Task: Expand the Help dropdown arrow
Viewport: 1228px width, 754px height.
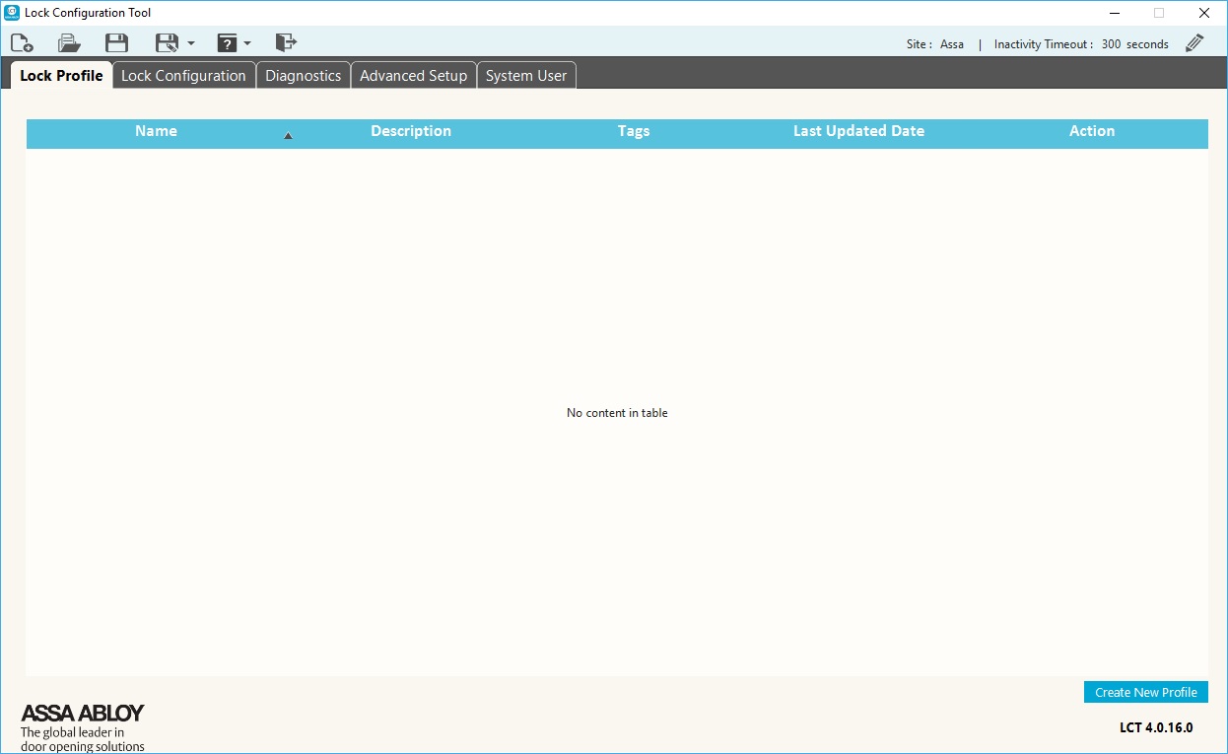Action: click(x=247, y=43)
